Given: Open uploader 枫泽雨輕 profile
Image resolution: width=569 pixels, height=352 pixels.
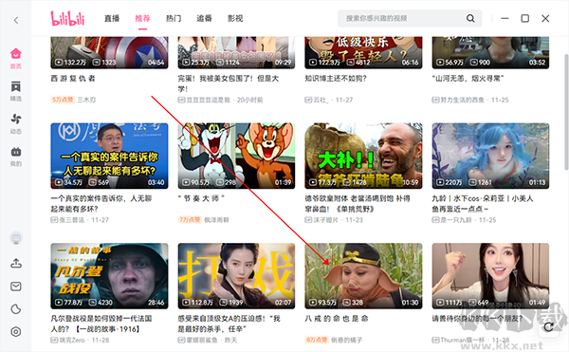Looking at the screenshot, I should [216, 220].
